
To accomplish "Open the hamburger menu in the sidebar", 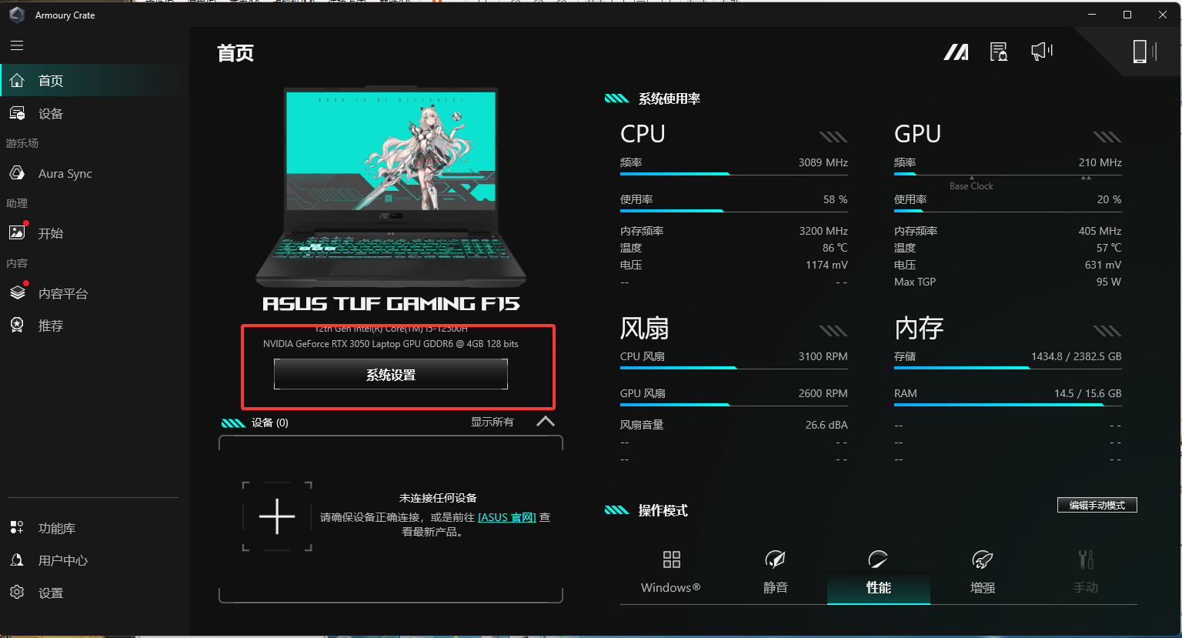I will [17, 45].
